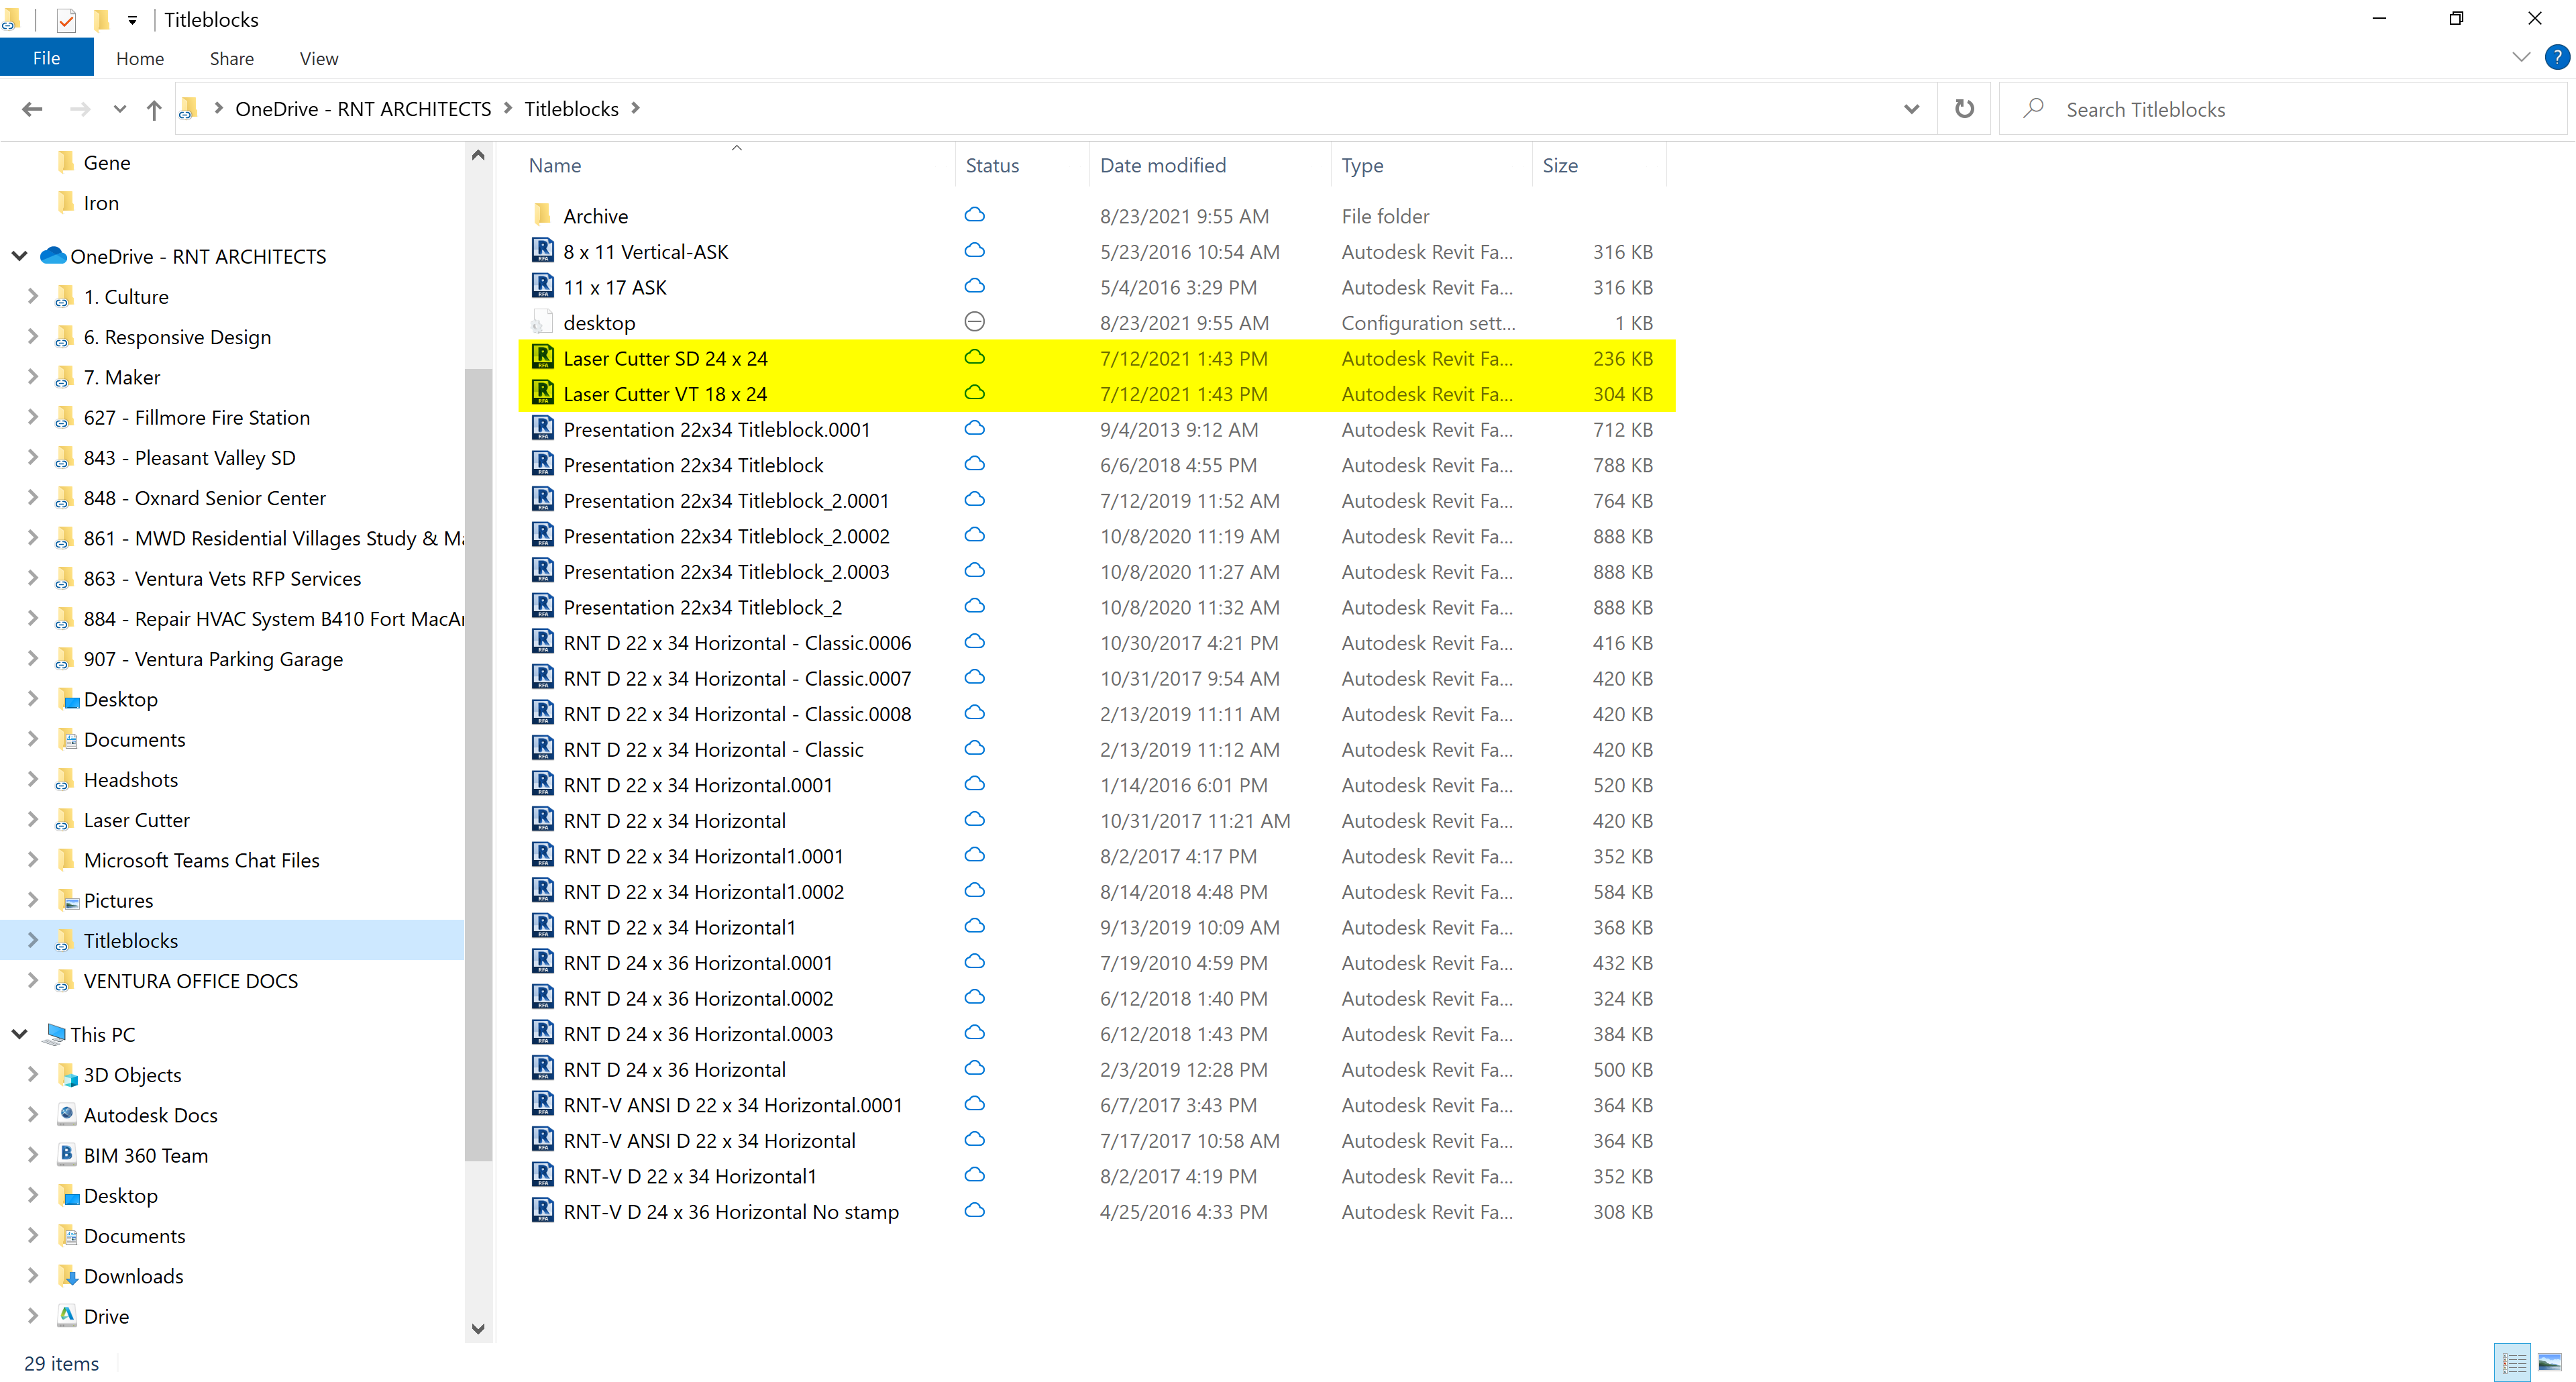
Task: Click the Forward navigation arrow
Action: click(80, 109)
